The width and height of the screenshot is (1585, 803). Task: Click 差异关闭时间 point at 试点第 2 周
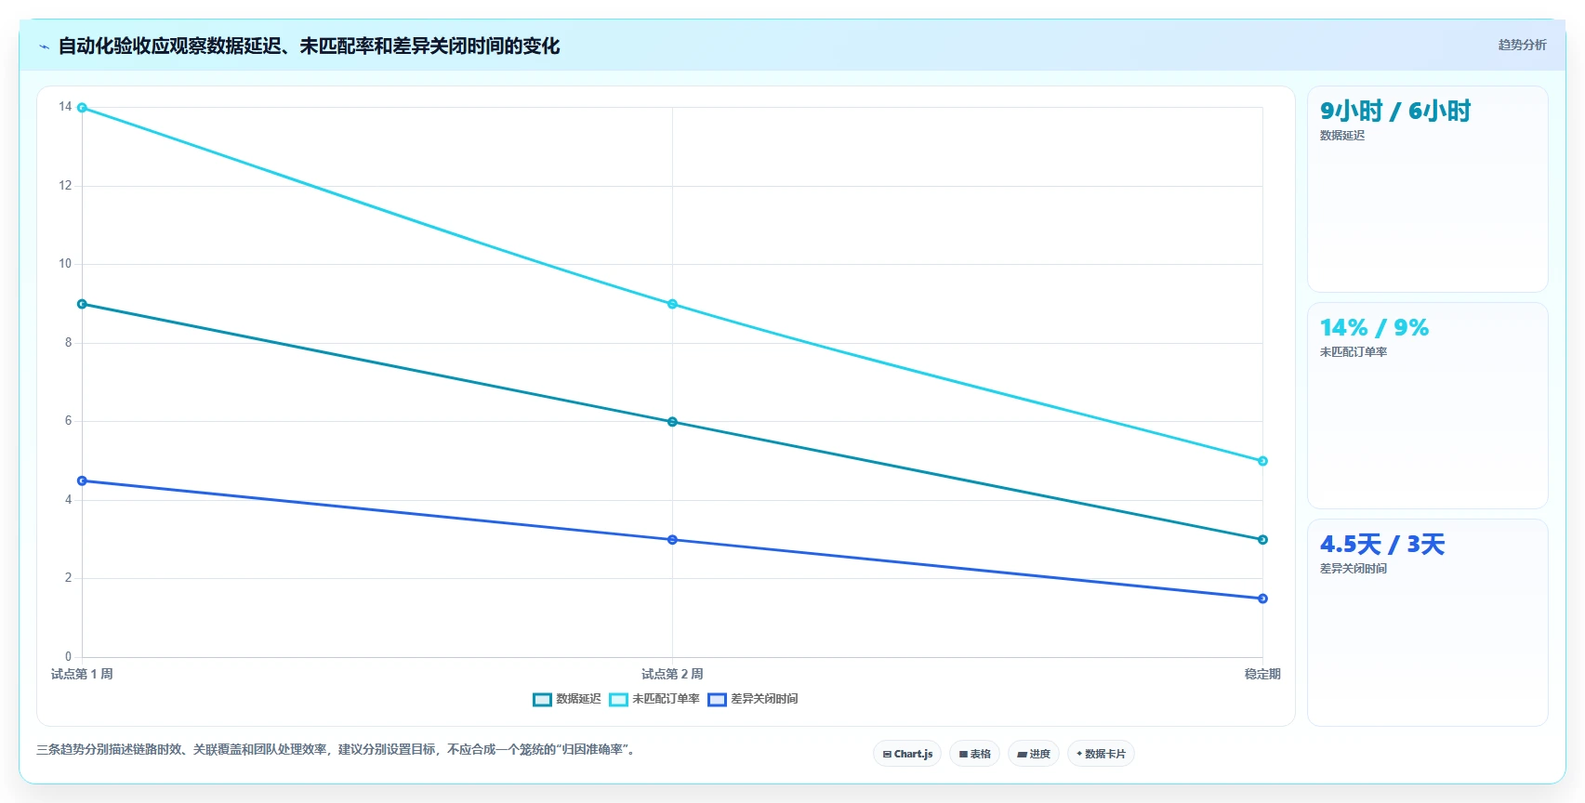(x=672, y=540)
